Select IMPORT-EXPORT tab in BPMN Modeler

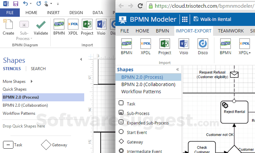[194, 31]
